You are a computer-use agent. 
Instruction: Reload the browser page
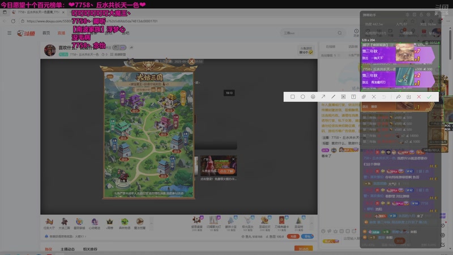(13, 21)
